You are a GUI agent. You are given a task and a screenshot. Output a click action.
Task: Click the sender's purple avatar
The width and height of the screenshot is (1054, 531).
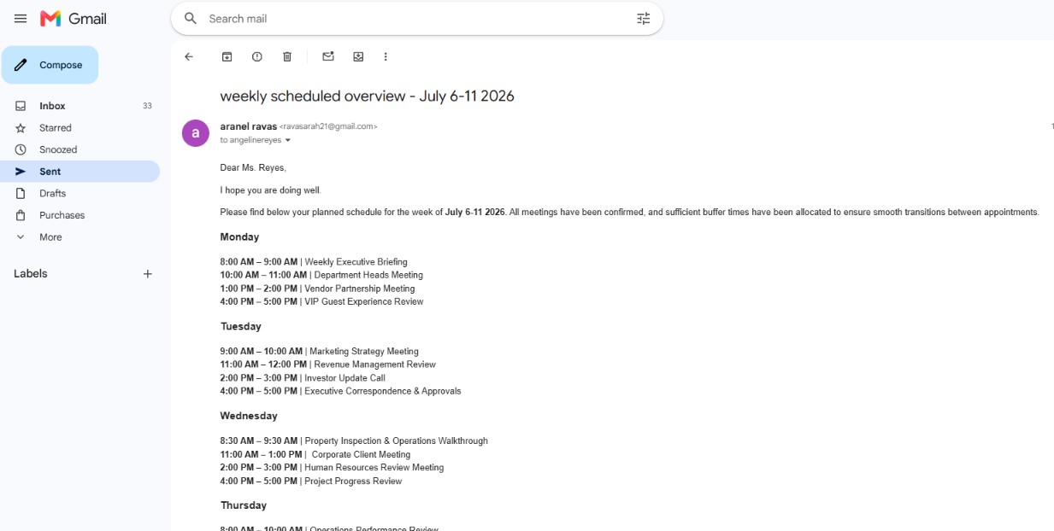coord(196,133)
